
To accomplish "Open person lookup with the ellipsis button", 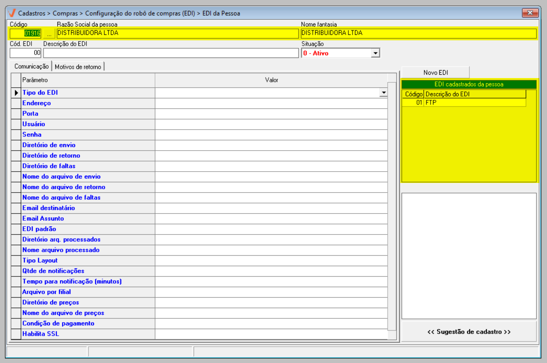I will point(49,33).
